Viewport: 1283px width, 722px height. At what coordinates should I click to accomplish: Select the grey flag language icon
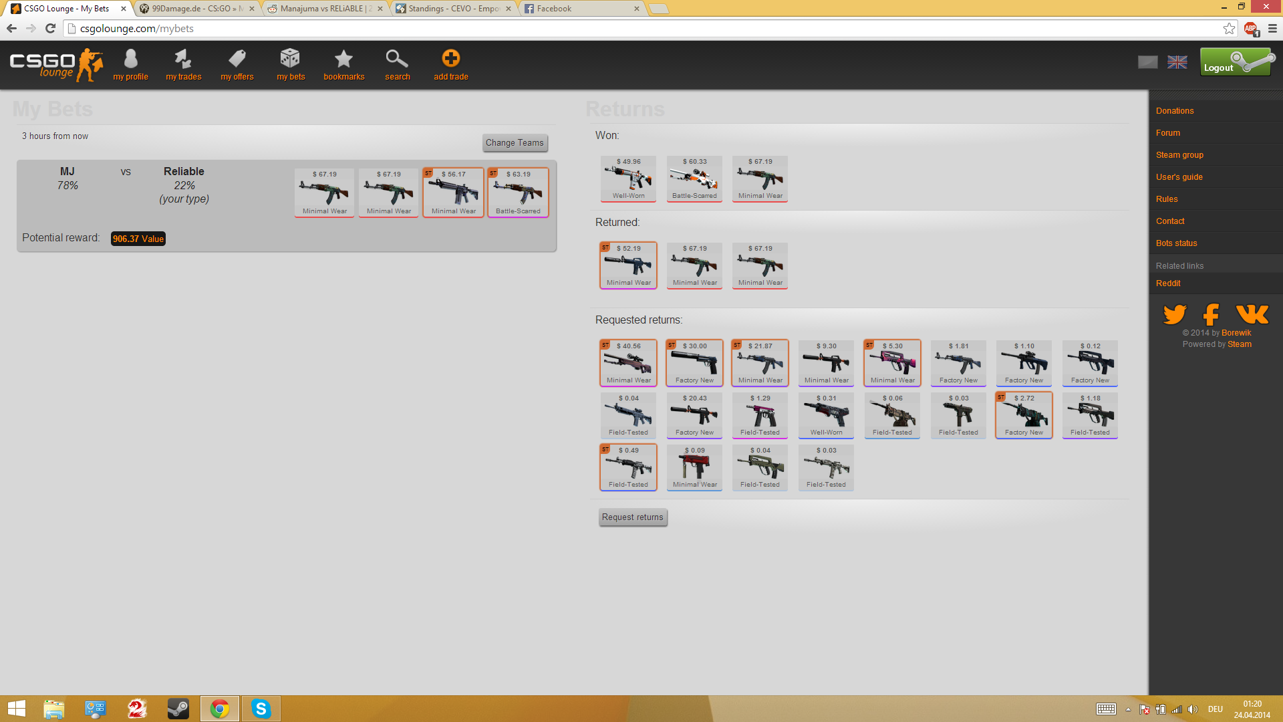[x=1148, y=62]
